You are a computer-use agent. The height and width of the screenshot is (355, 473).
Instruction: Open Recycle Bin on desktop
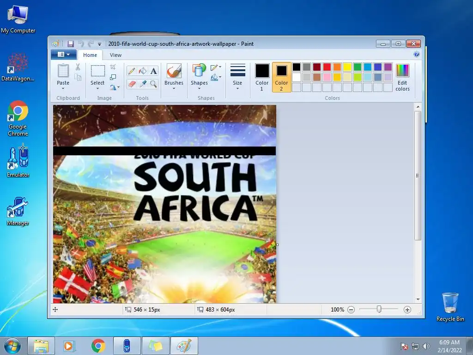pyautogui.click(x=450, y=307)
